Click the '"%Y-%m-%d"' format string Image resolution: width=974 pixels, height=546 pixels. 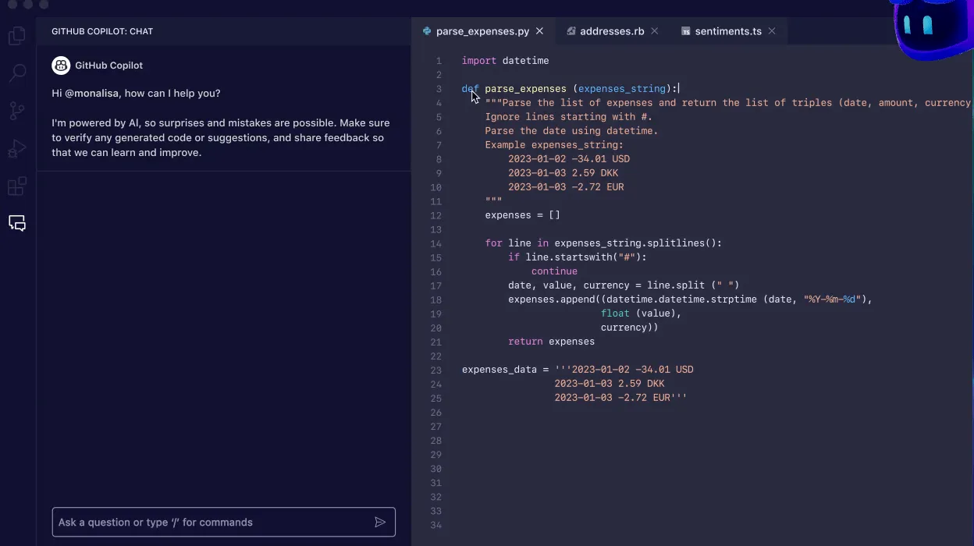pos(832,300)
